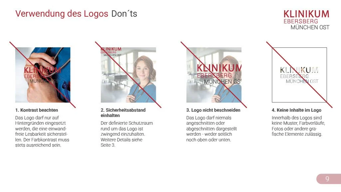Click the stethoscope low-contrast logo image
341x192 pixels.
point(43,75)
